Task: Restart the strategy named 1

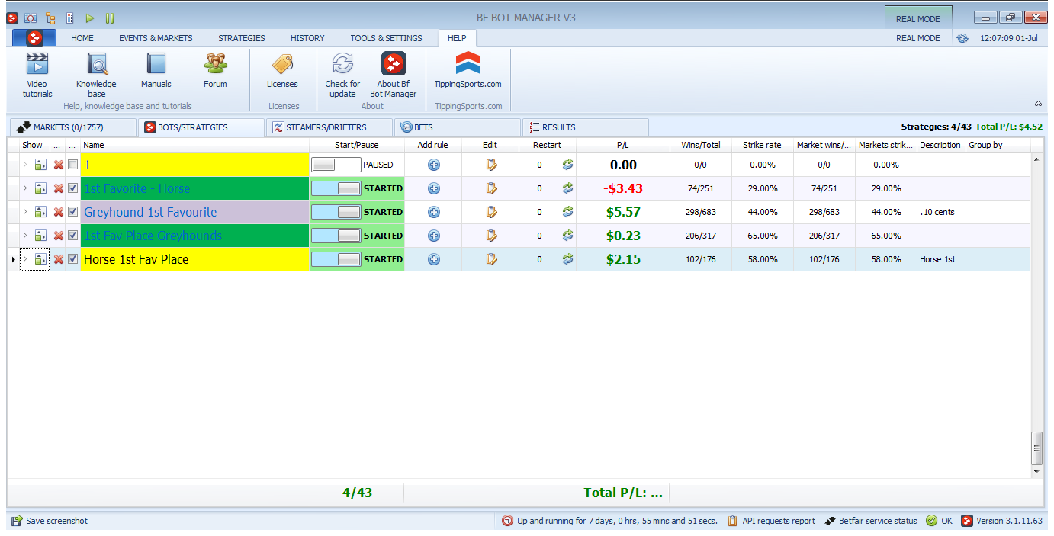Action: tap(567, 165)
